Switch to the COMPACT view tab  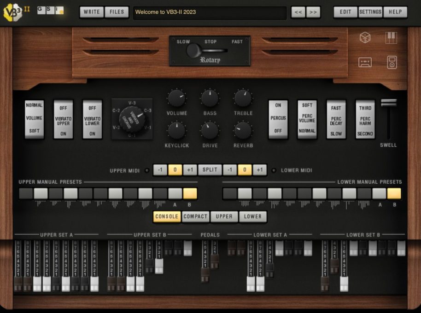195,216
